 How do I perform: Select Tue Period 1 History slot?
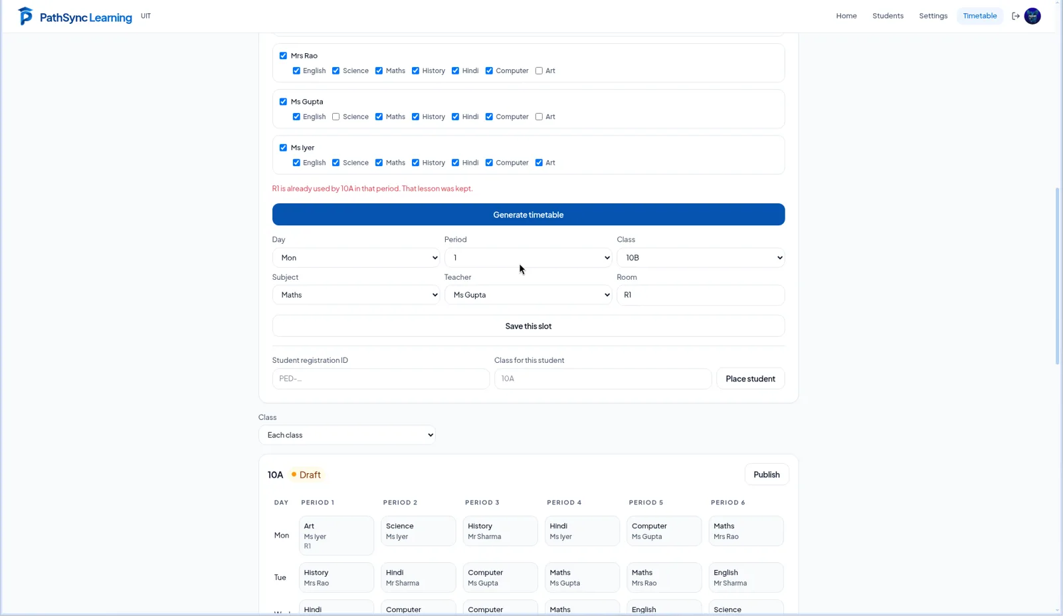(336, 577)
